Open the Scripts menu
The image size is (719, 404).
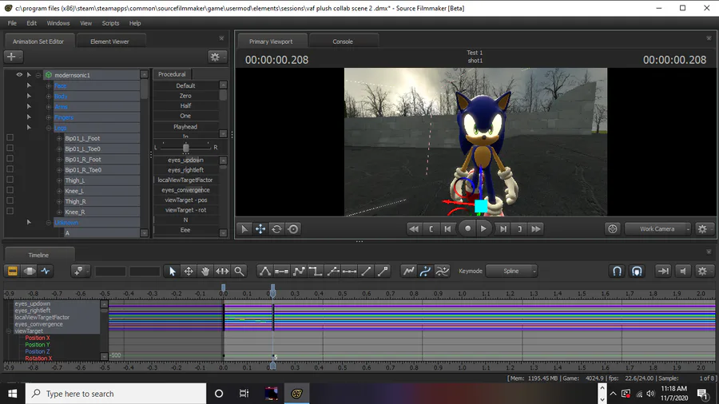point(110,23)
